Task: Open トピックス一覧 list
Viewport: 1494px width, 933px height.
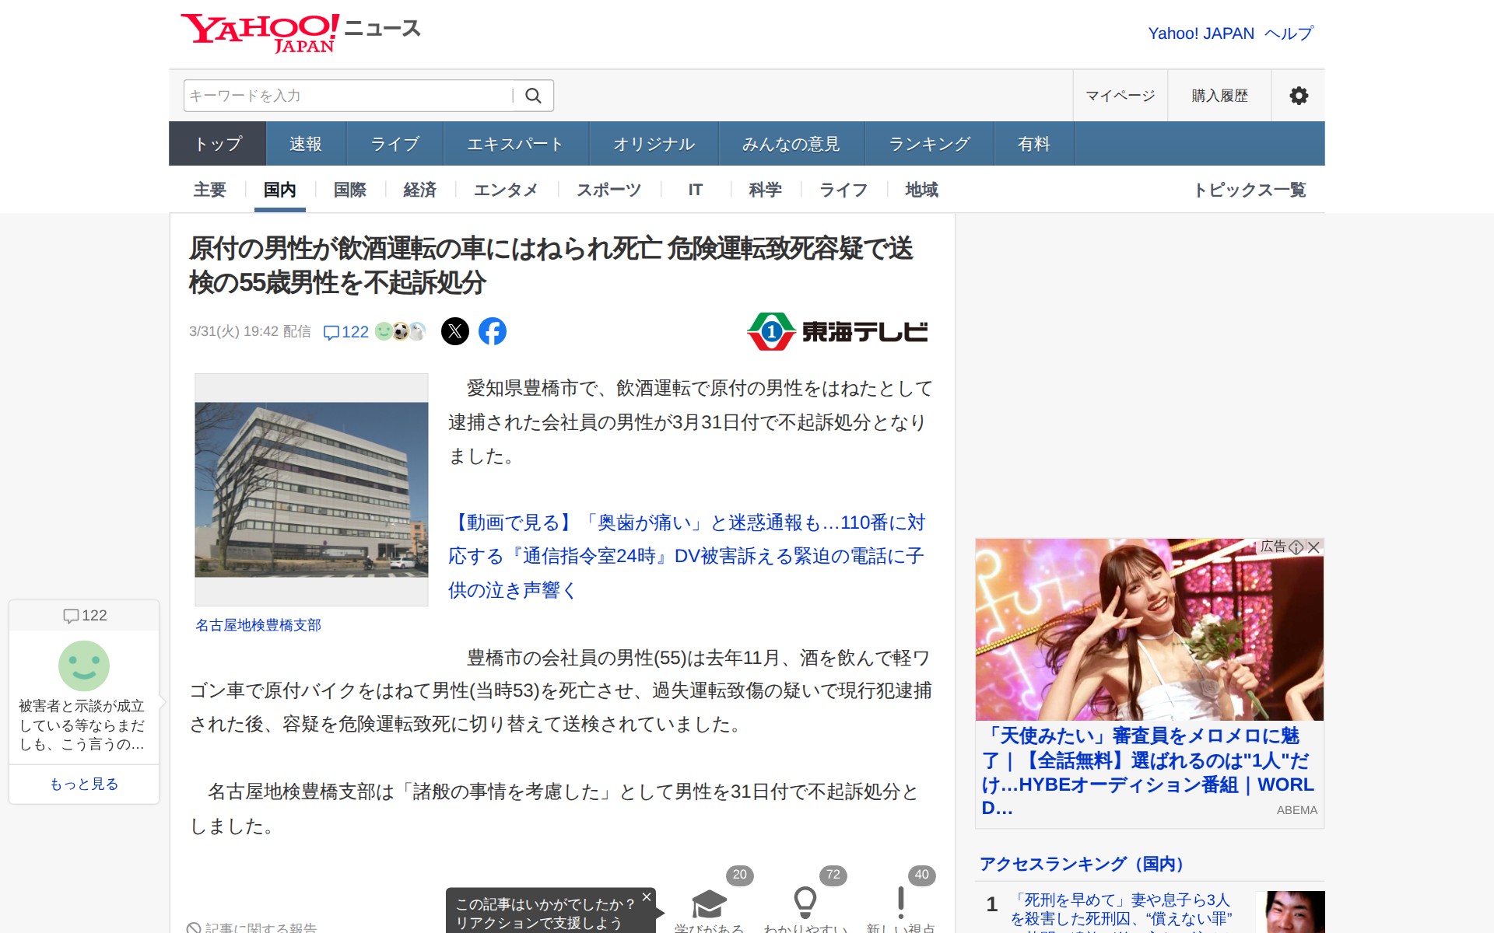Action: 1250,190
